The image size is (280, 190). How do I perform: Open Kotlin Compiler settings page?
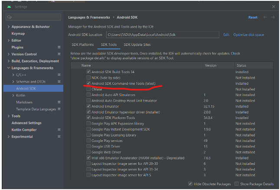(24, 130)
